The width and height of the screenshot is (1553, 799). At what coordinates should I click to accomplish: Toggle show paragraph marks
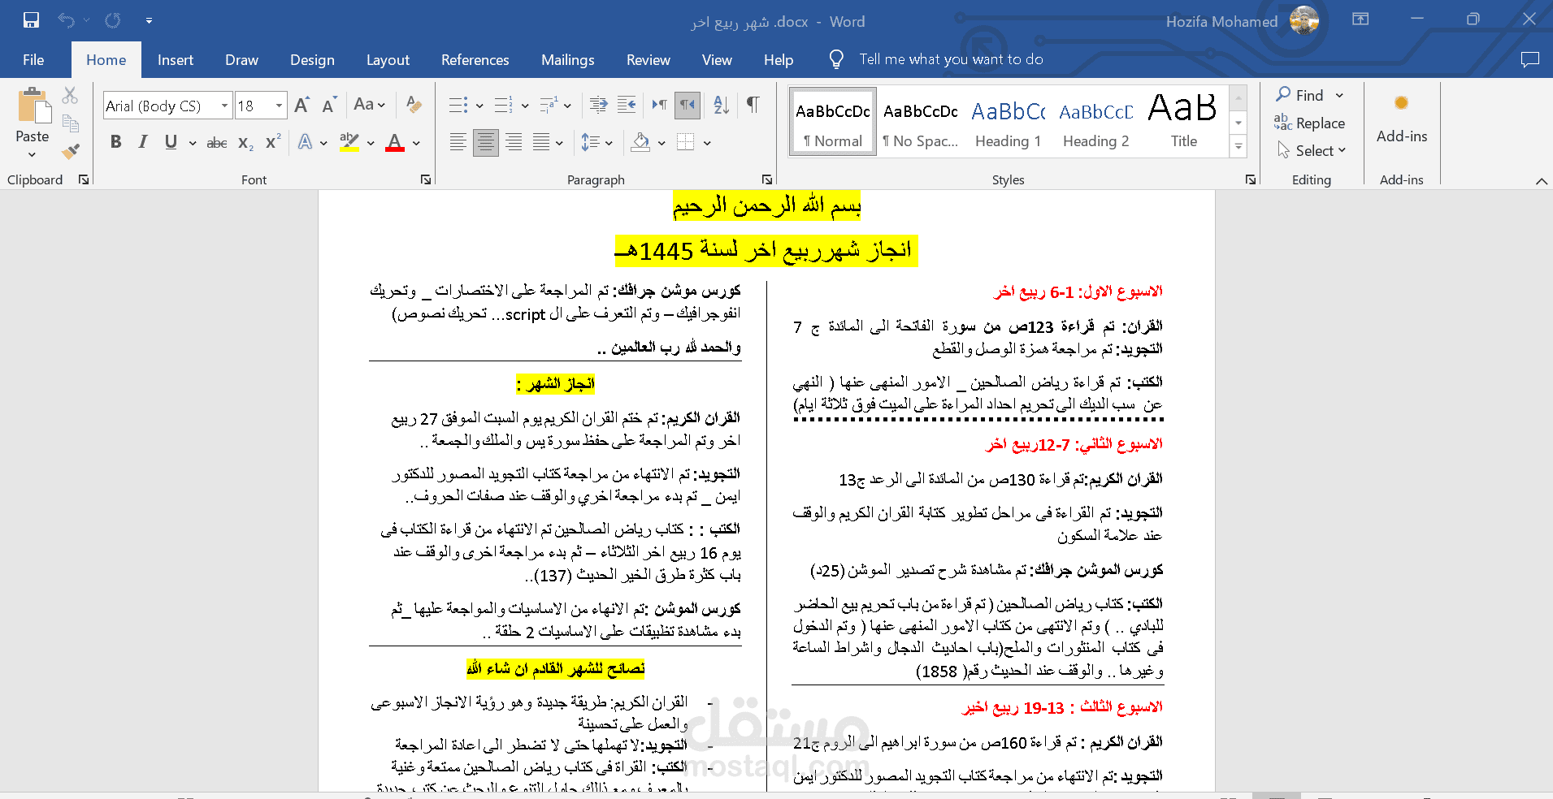coord(753,105)
